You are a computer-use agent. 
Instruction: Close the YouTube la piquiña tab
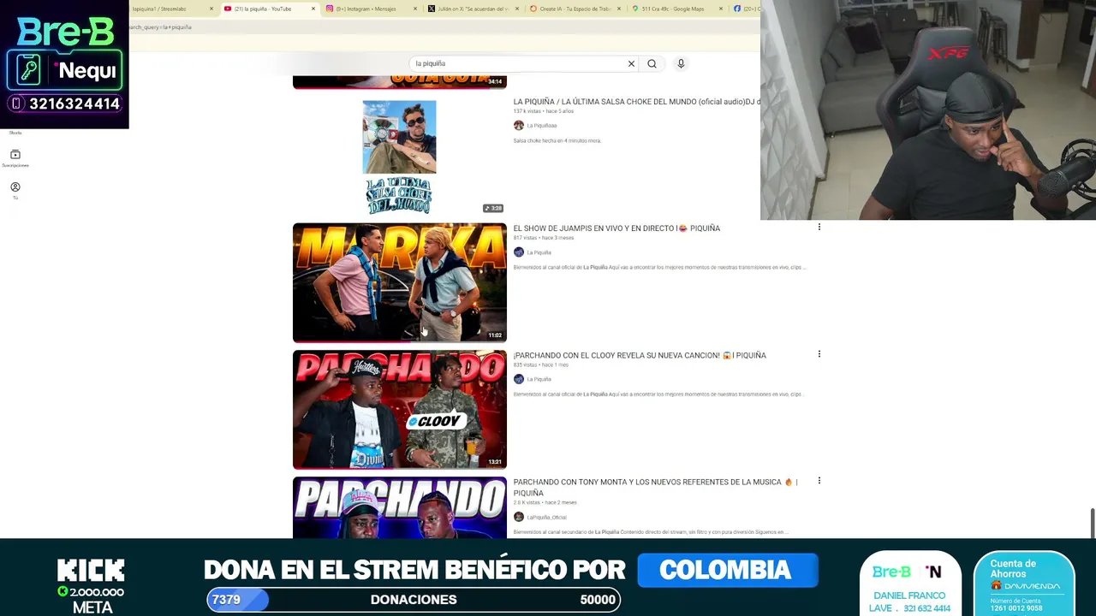[313, 9]
